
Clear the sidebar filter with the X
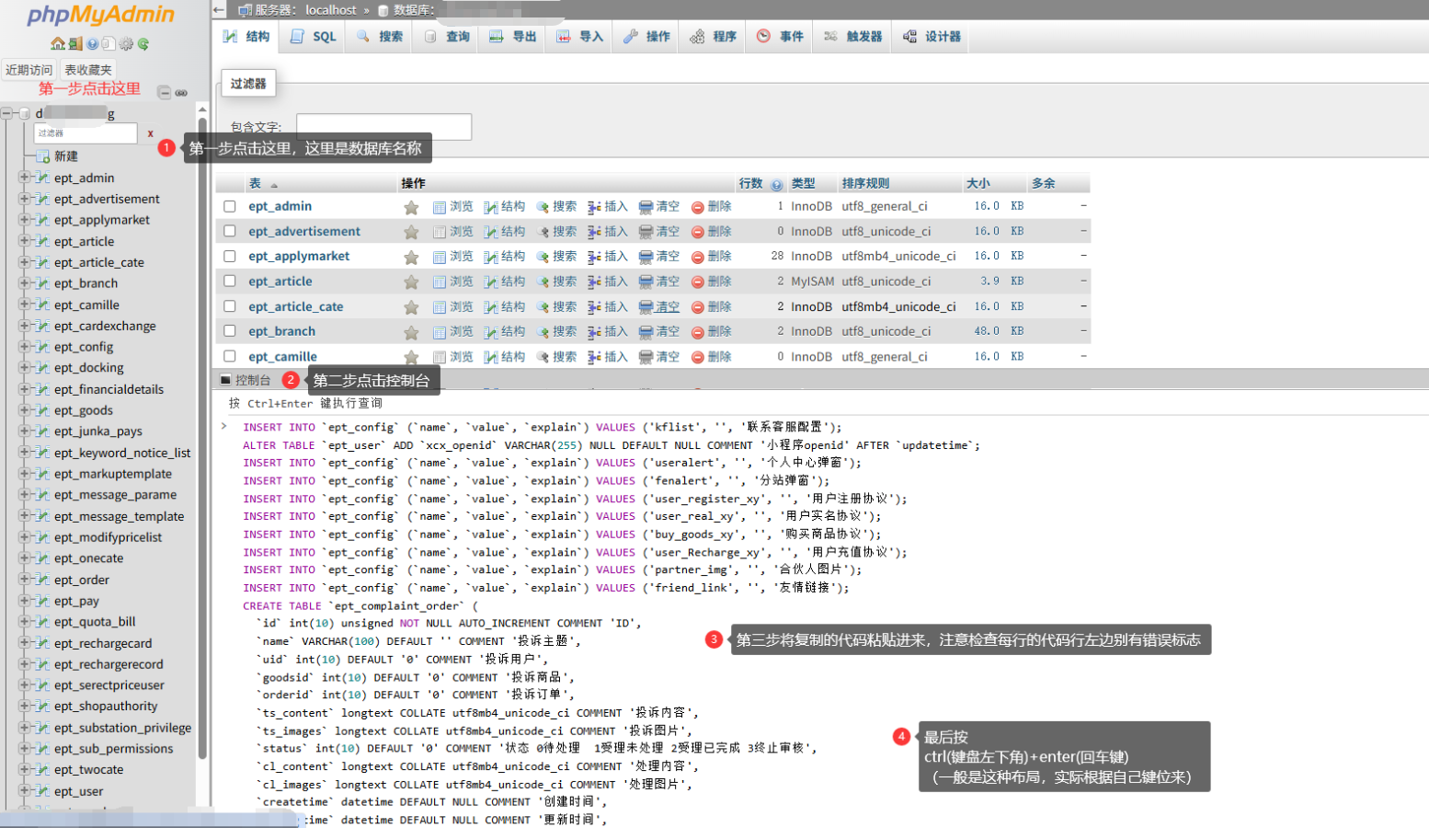coord(151,133)
